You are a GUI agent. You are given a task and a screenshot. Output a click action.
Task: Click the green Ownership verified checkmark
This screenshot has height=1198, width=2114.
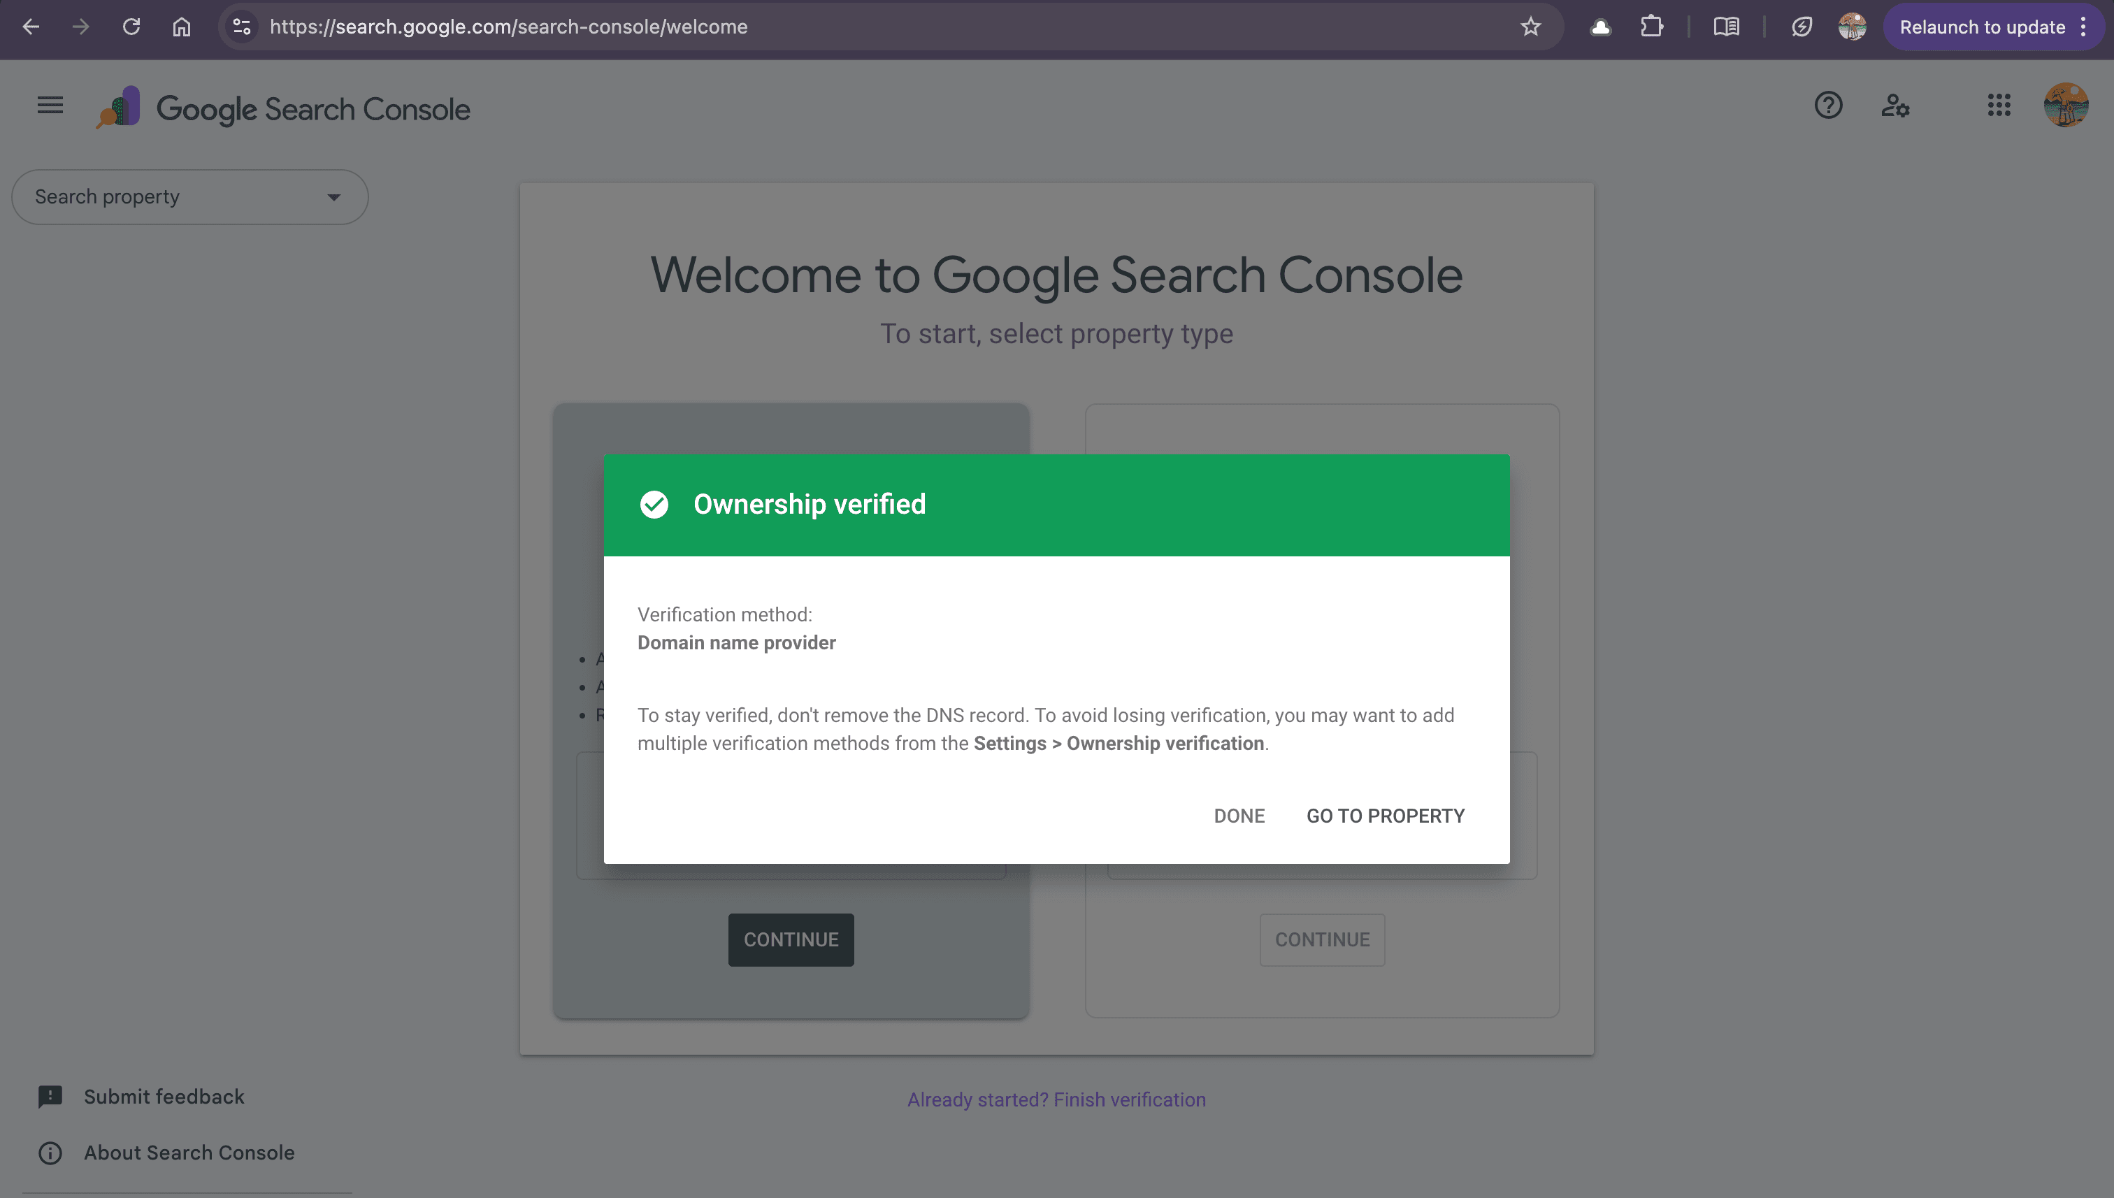(x=655, y=505)
